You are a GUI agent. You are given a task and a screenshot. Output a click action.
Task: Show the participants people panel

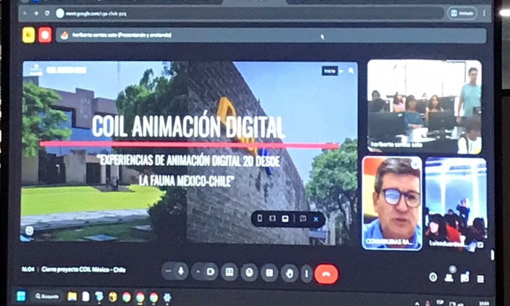[x=449, y=277]
